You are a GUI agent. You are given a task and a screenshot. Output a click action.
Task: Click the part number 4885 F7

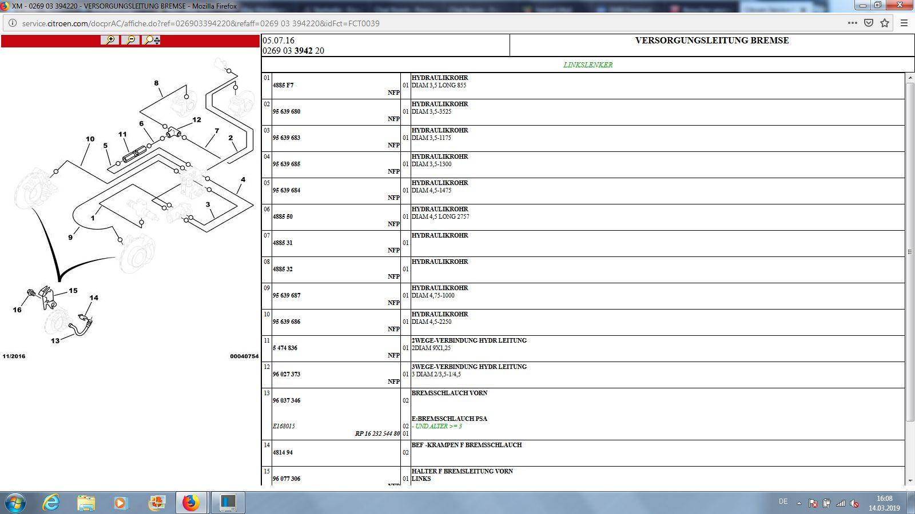(283, 85)
